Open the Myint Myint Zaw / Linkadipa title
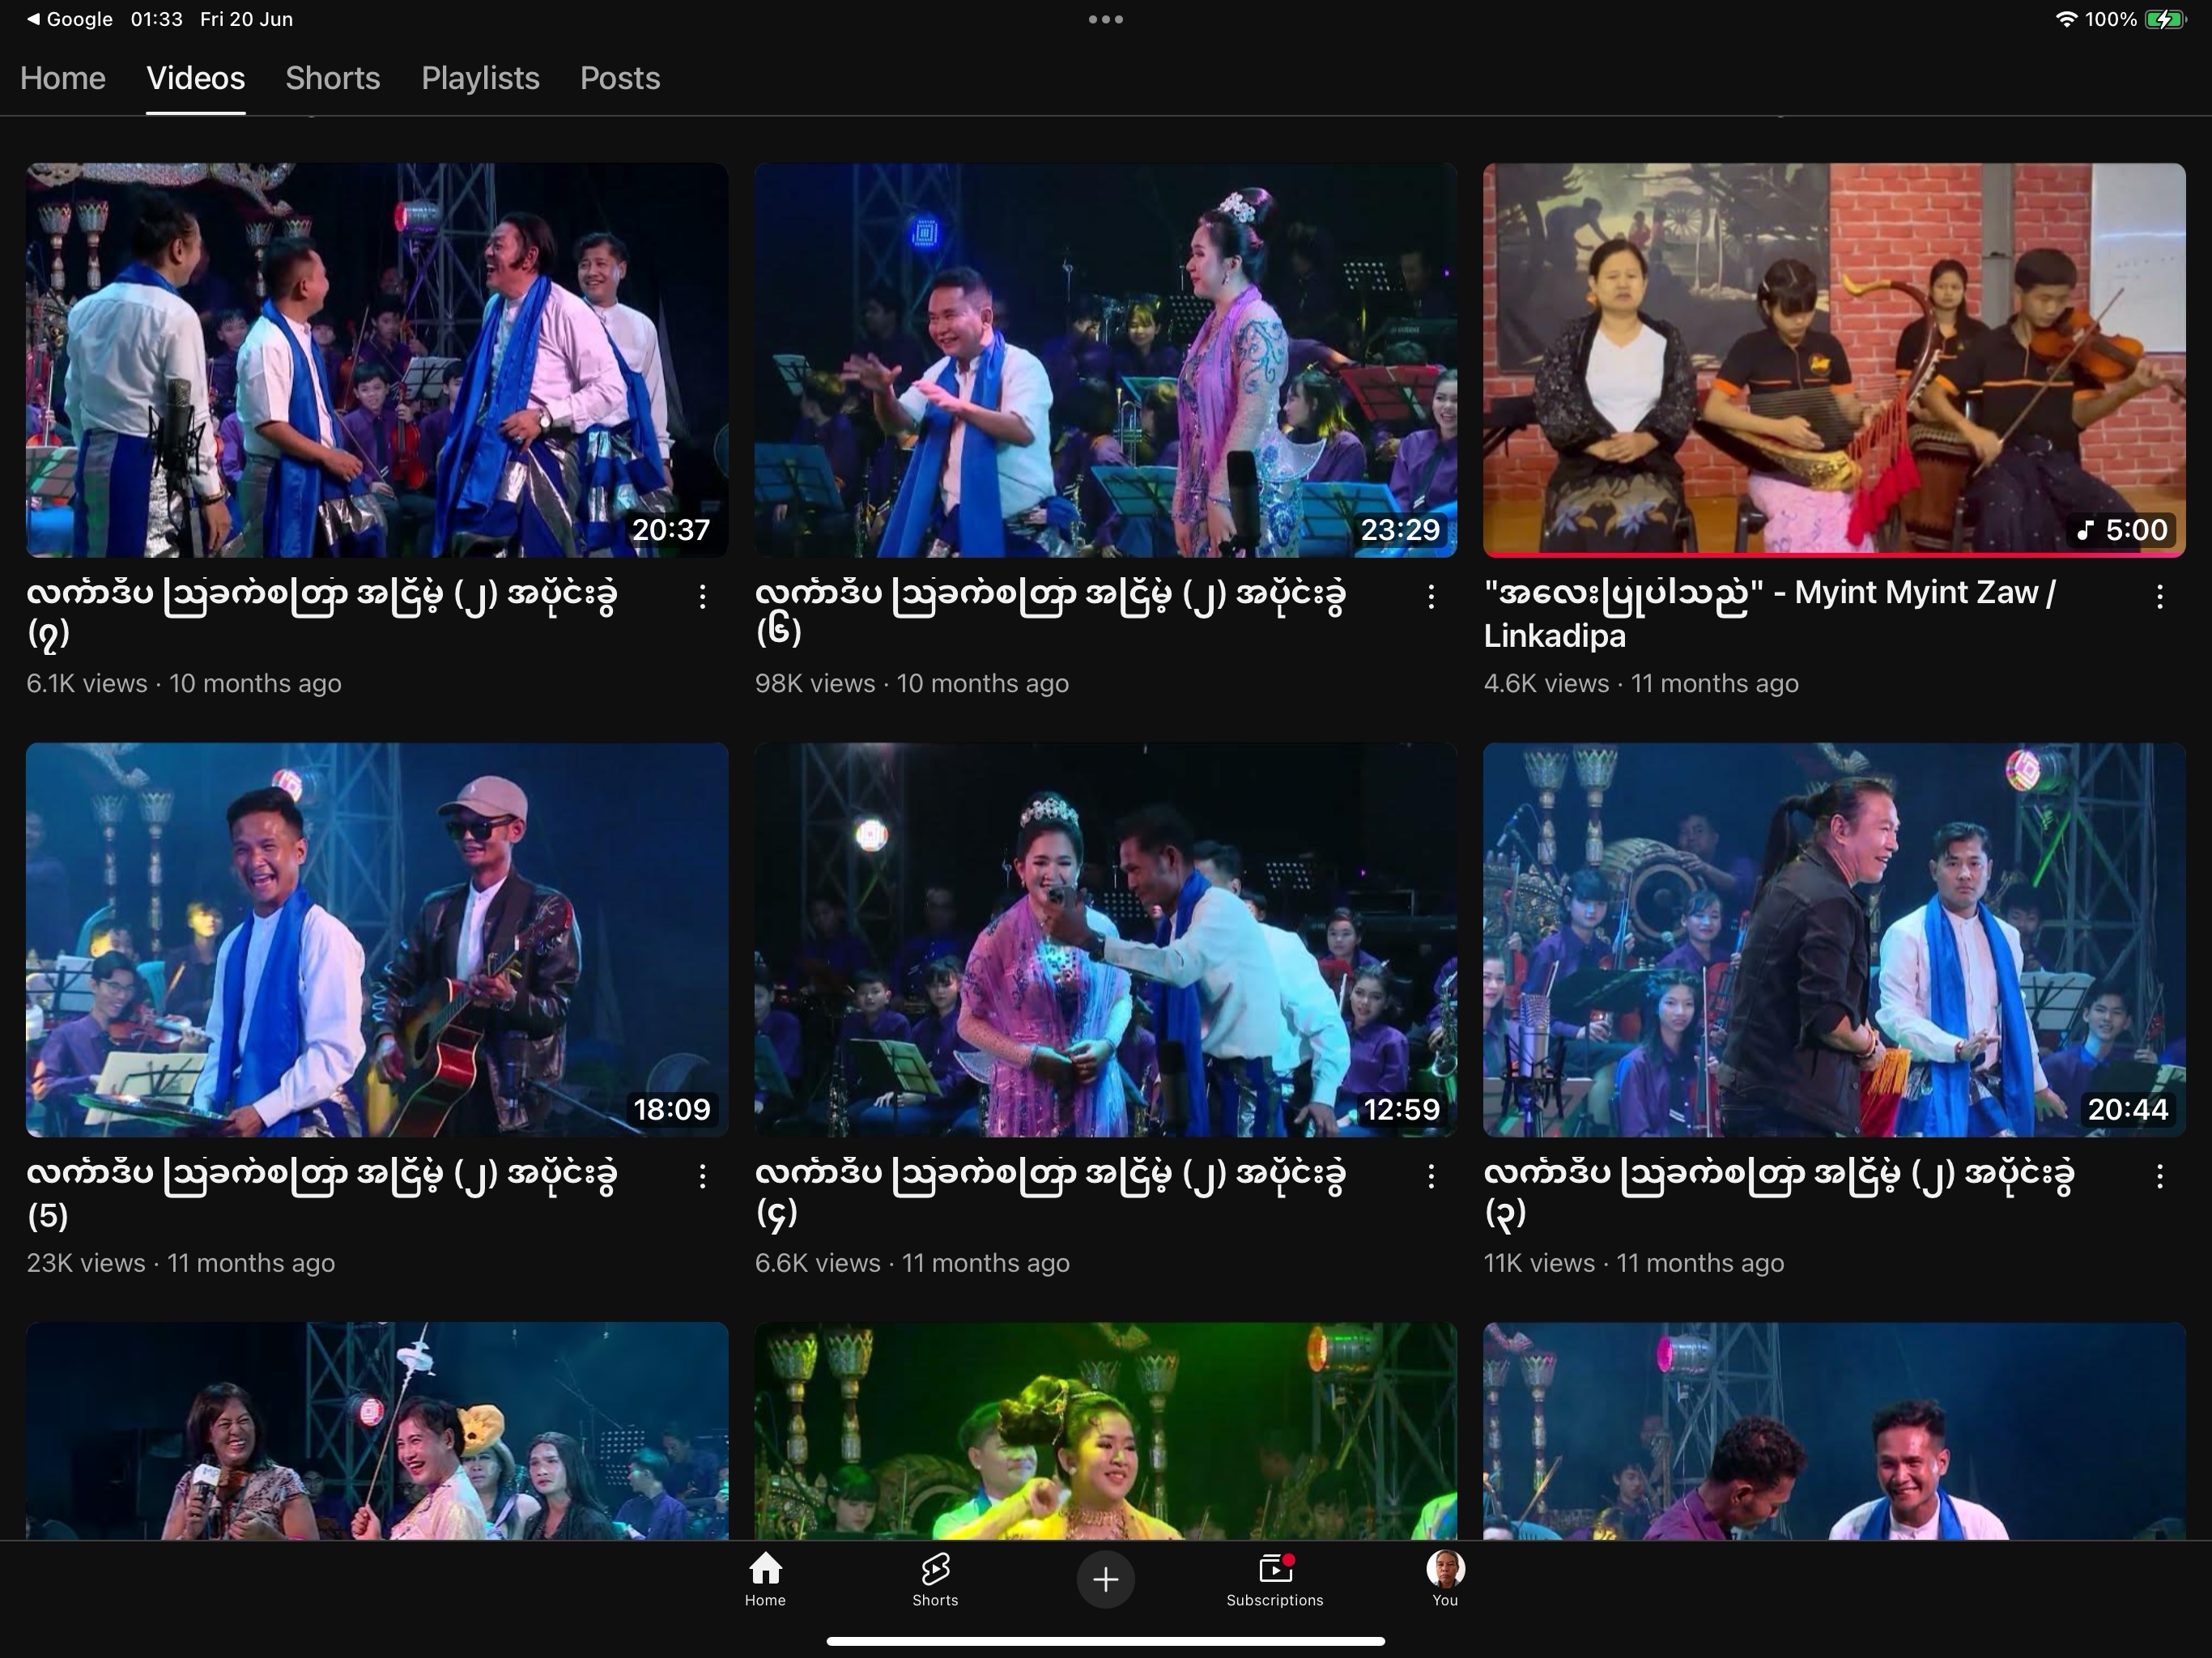 pyautogui.click(x=1768, y=613)
